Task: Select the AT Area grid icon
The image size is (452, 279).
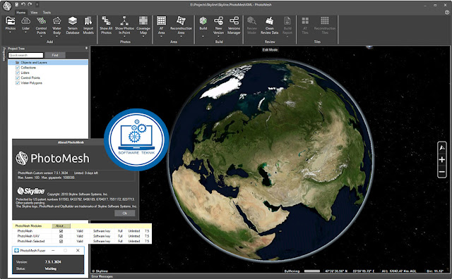Action: click(x=162, y=20)
